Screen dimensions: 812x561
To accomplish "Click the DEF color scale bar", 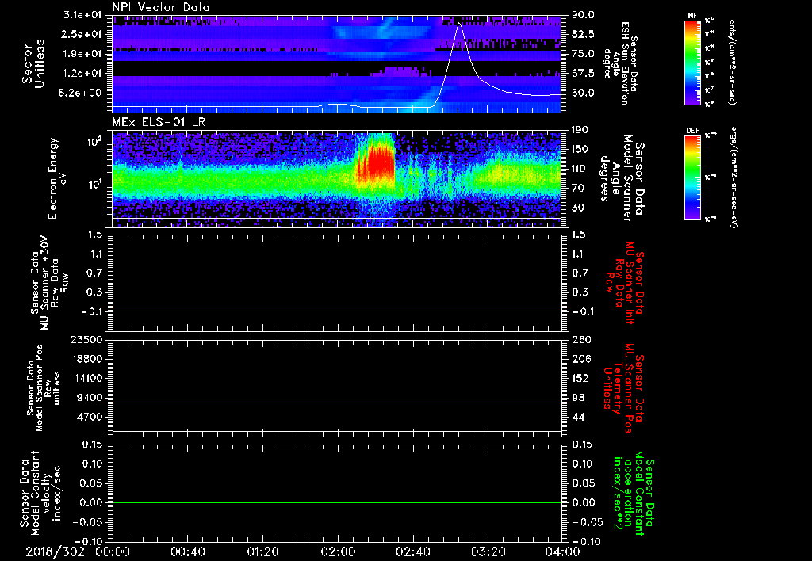I will (x=692, y=177).
